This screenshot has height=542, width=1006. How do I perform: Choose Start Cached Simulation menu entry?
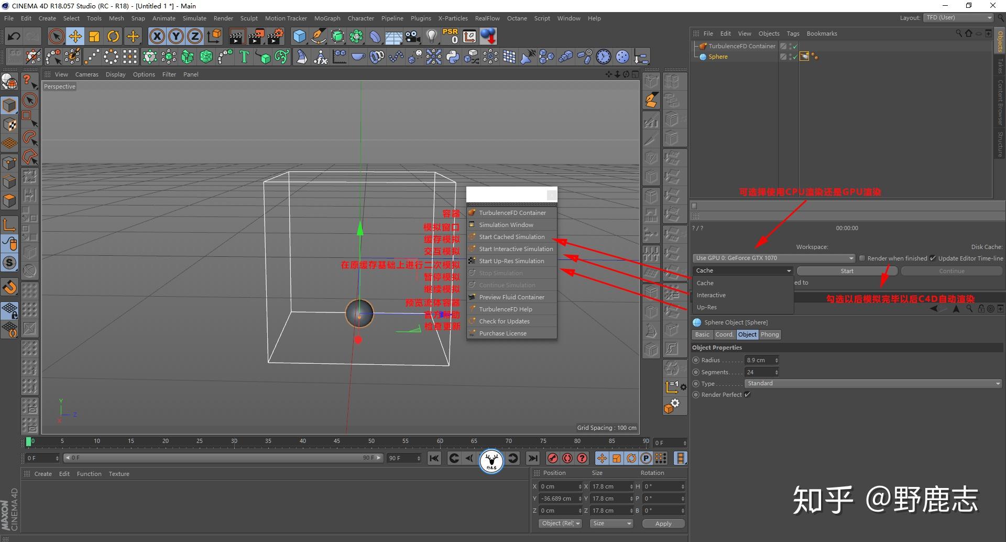pos(511,237)
